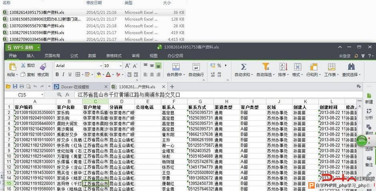The height and width of the screenshot is (191, 376).
Task: Add a new document tab with plus button
Action: click(172, 87)
